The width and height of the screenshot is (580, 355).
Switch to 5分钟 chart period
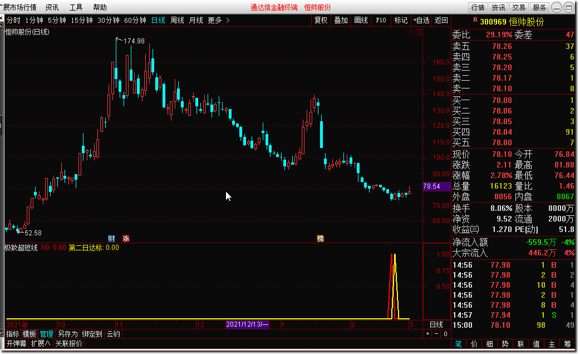(57, 21)
